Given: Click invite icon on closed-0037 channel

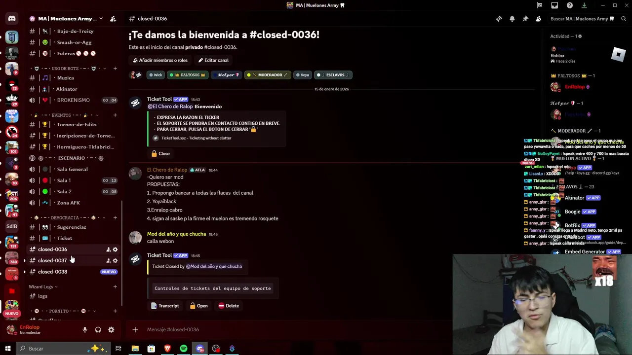Looking at the screenshot, I should 108,261.
